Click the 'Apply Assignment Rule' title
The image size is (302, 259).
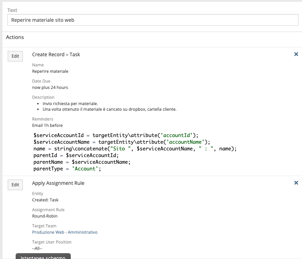click(x=58, y=183)
